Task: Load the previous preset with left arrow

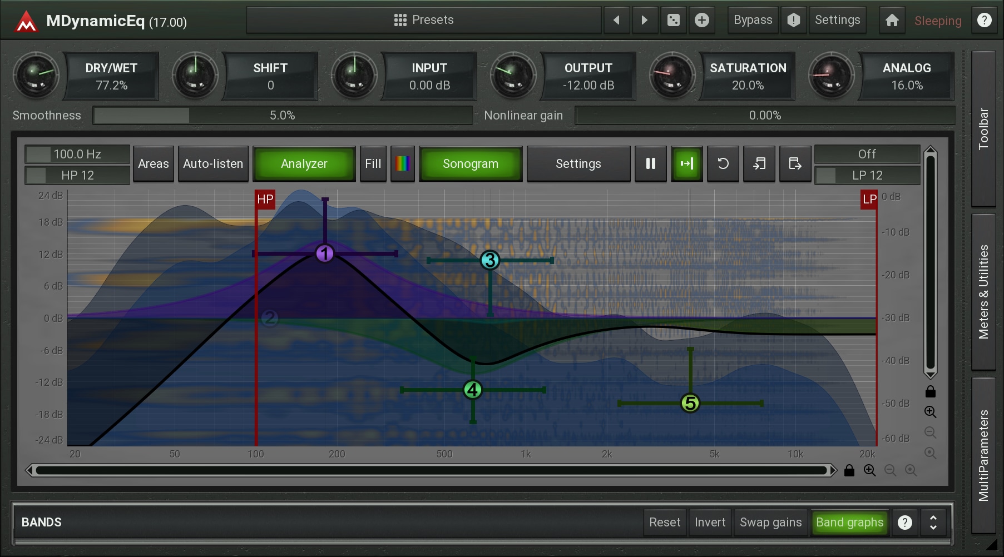Action: [x=616, y=21]
